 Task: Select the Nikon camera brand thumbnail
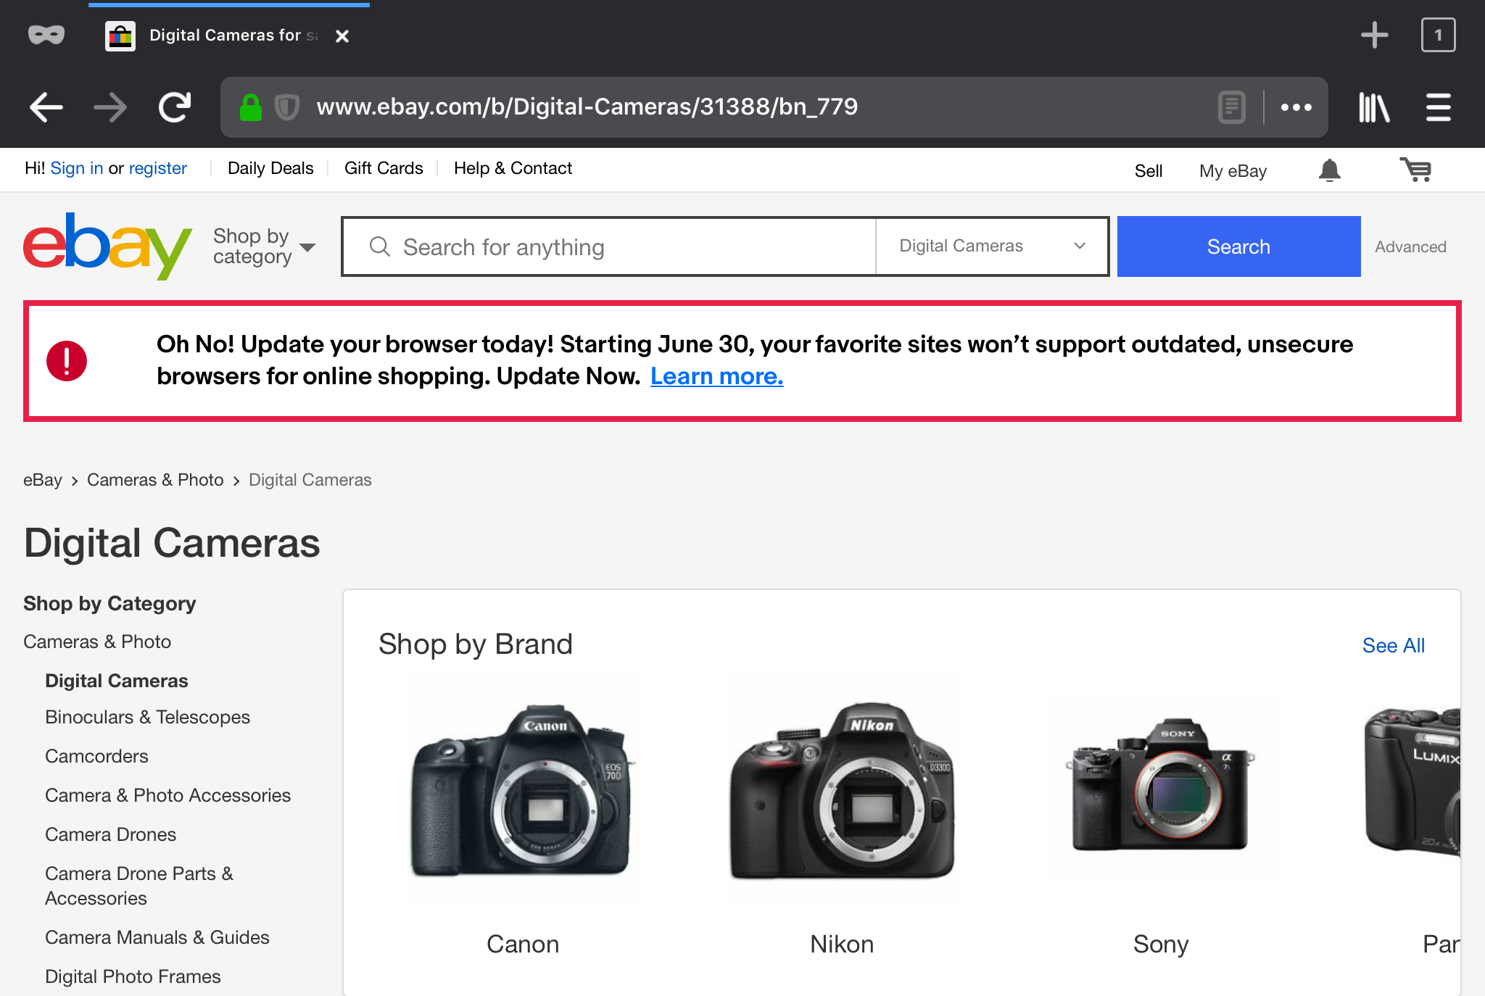pyautogui.click(x=841, y=790)
